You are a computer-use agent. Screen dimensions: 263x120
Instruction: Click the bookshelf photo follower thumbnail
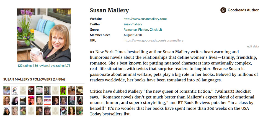tap(47, 90)
